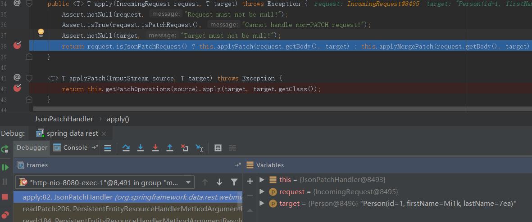Viewport: 532px width, 222px height.
Task: Click the Step Over debugger icon
Action: click(126, 147)
